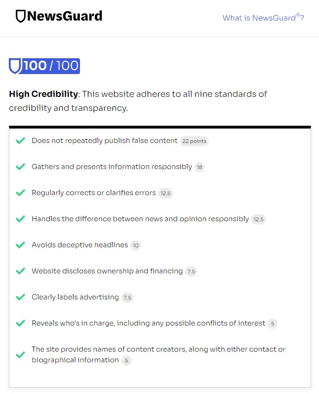This screenshot has height=394, width=319.
Task: Click the 100/100 score badge
Action: pos(45,66)
